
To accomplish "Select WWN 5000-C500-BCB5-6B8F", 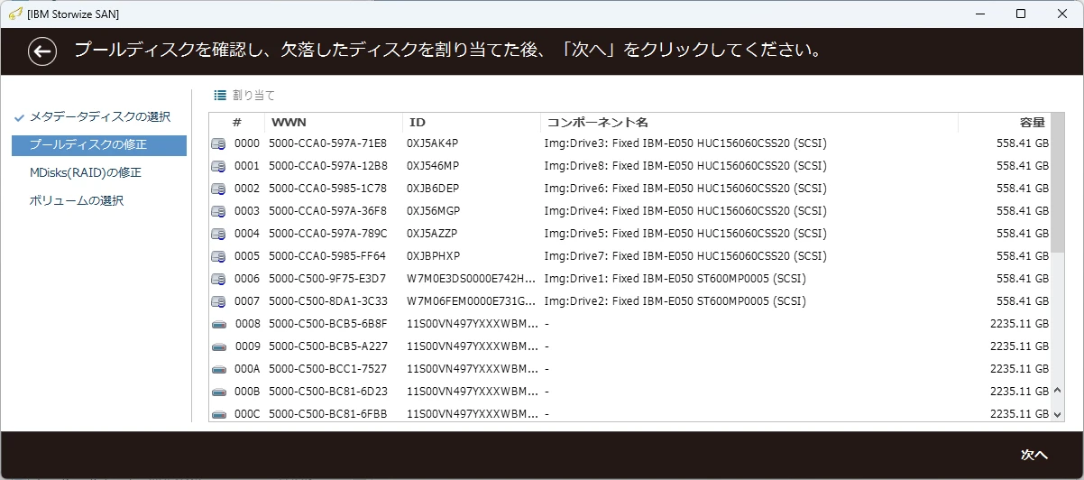I will (x=327, y=324).
